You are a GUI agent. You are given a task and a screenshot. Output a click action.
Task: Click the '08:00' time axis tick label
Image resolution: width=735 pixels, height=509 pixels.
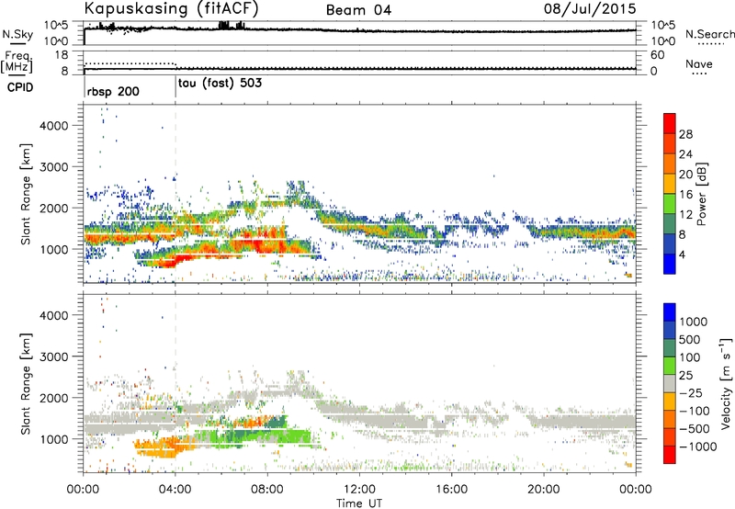267,490
